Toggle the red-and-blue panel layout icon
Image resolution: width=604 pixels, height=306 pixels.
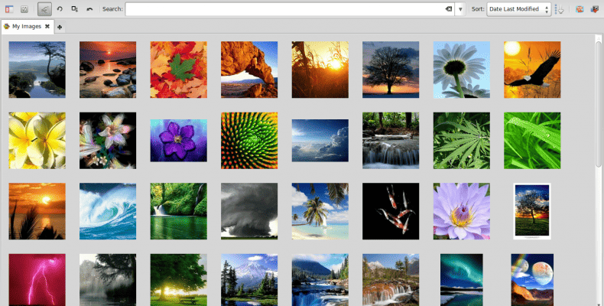click(9, 9)
